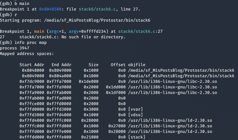Click the End Addr column header
The width and height of the screenshot is (238, 140).
coord(61,65)
